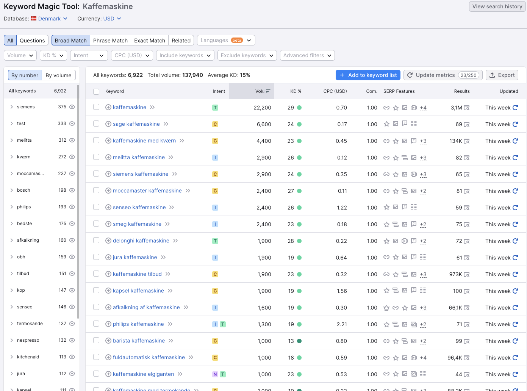The height and width of the screenshot is (391, 527).
Task: Add siemens kaffemaskine with plus icon
Action: [108, 174]
